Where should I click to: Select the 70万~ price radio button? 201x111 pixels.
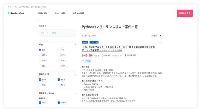tap(40, 61)
